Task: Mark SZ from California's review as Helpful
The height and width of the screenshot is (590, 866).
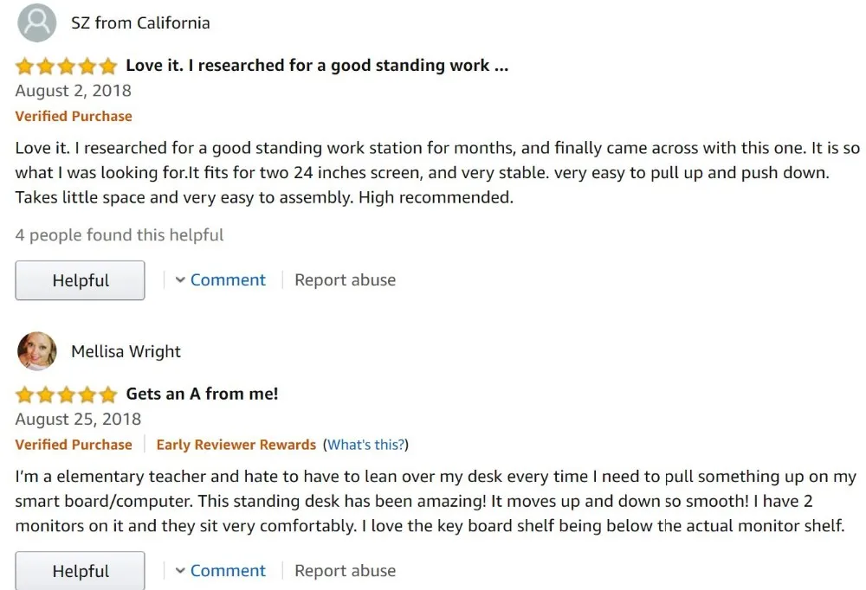Action: 80,280
